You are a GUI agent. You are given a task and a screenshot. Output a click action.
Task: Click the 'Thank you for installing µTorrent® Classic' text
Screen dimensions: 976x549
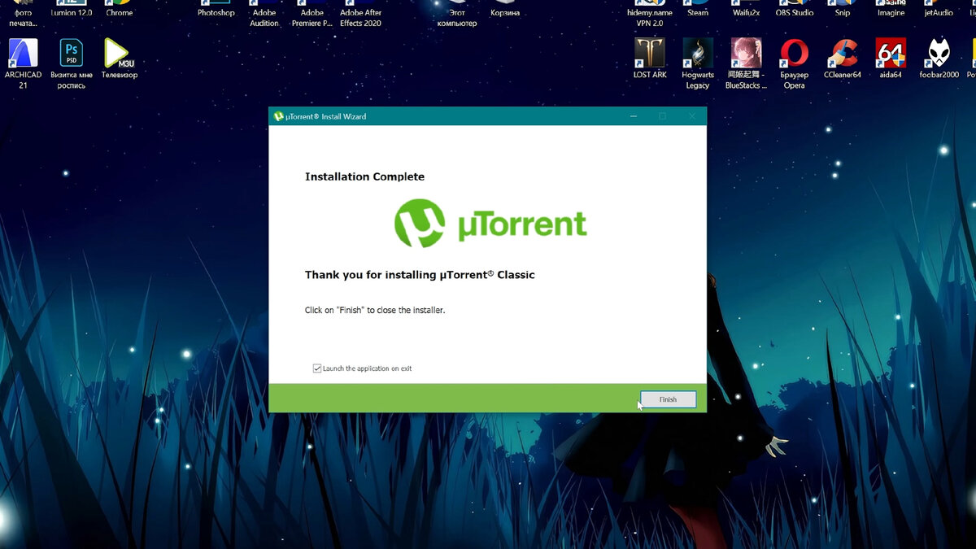point(420,275)
